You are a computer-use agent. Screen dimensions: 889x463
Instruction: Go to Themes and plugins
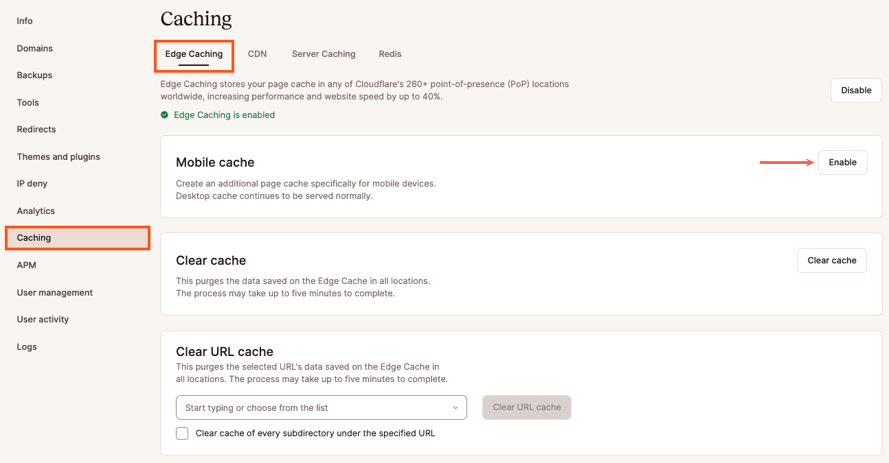coord(58,156)
